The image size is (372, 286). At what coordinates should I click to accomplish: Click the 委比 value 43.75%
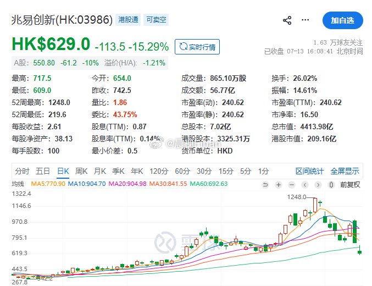pyautogui.click(x=125, y=115)
